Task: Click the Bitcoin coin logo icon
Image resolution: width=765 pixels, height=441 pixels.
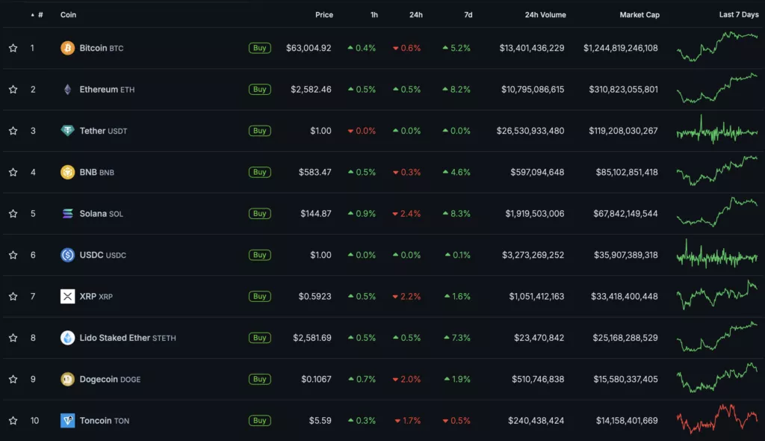Action: (x=67, y=48)
